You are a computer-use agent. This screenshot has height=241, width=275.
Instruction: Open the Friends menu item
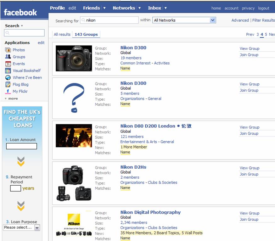pyautogui.click(x=91, y=8)
